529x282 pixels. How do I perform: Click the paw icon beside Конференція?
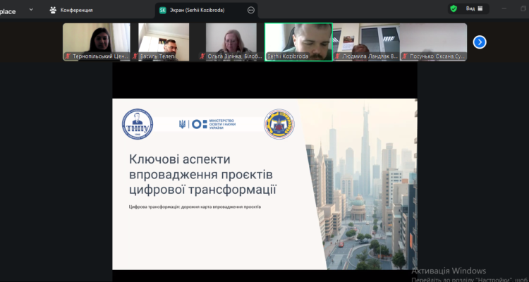point(53,10)
